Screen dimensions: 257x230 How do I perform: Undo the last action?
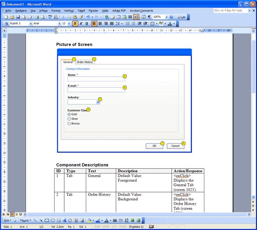88,17
